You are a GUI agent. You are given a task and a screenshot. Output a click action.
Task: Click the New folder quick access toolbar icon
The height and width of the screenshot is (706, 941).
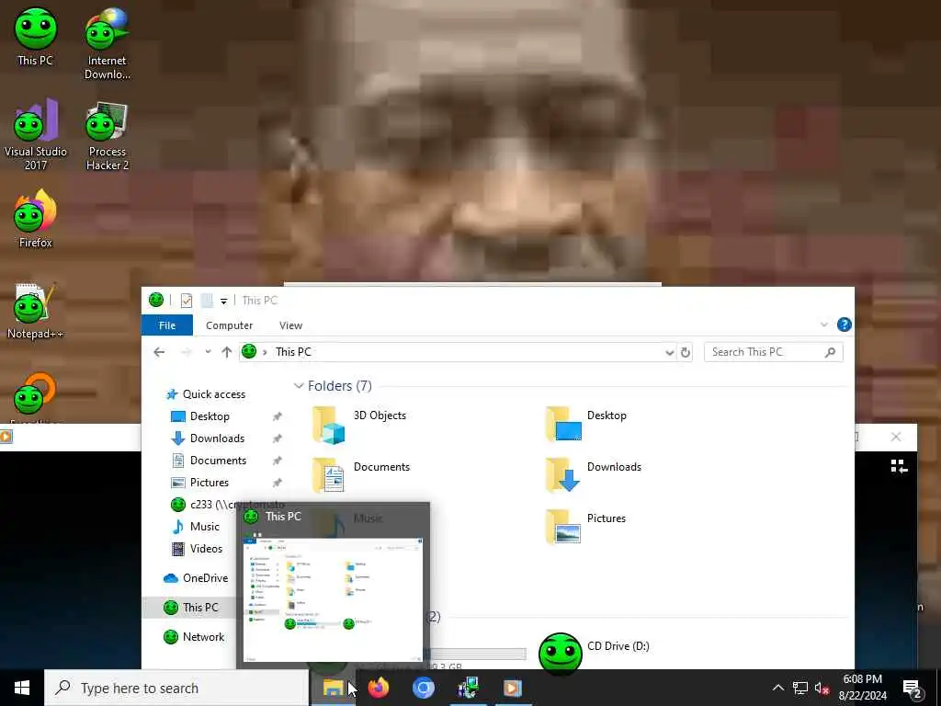[207, 301]
